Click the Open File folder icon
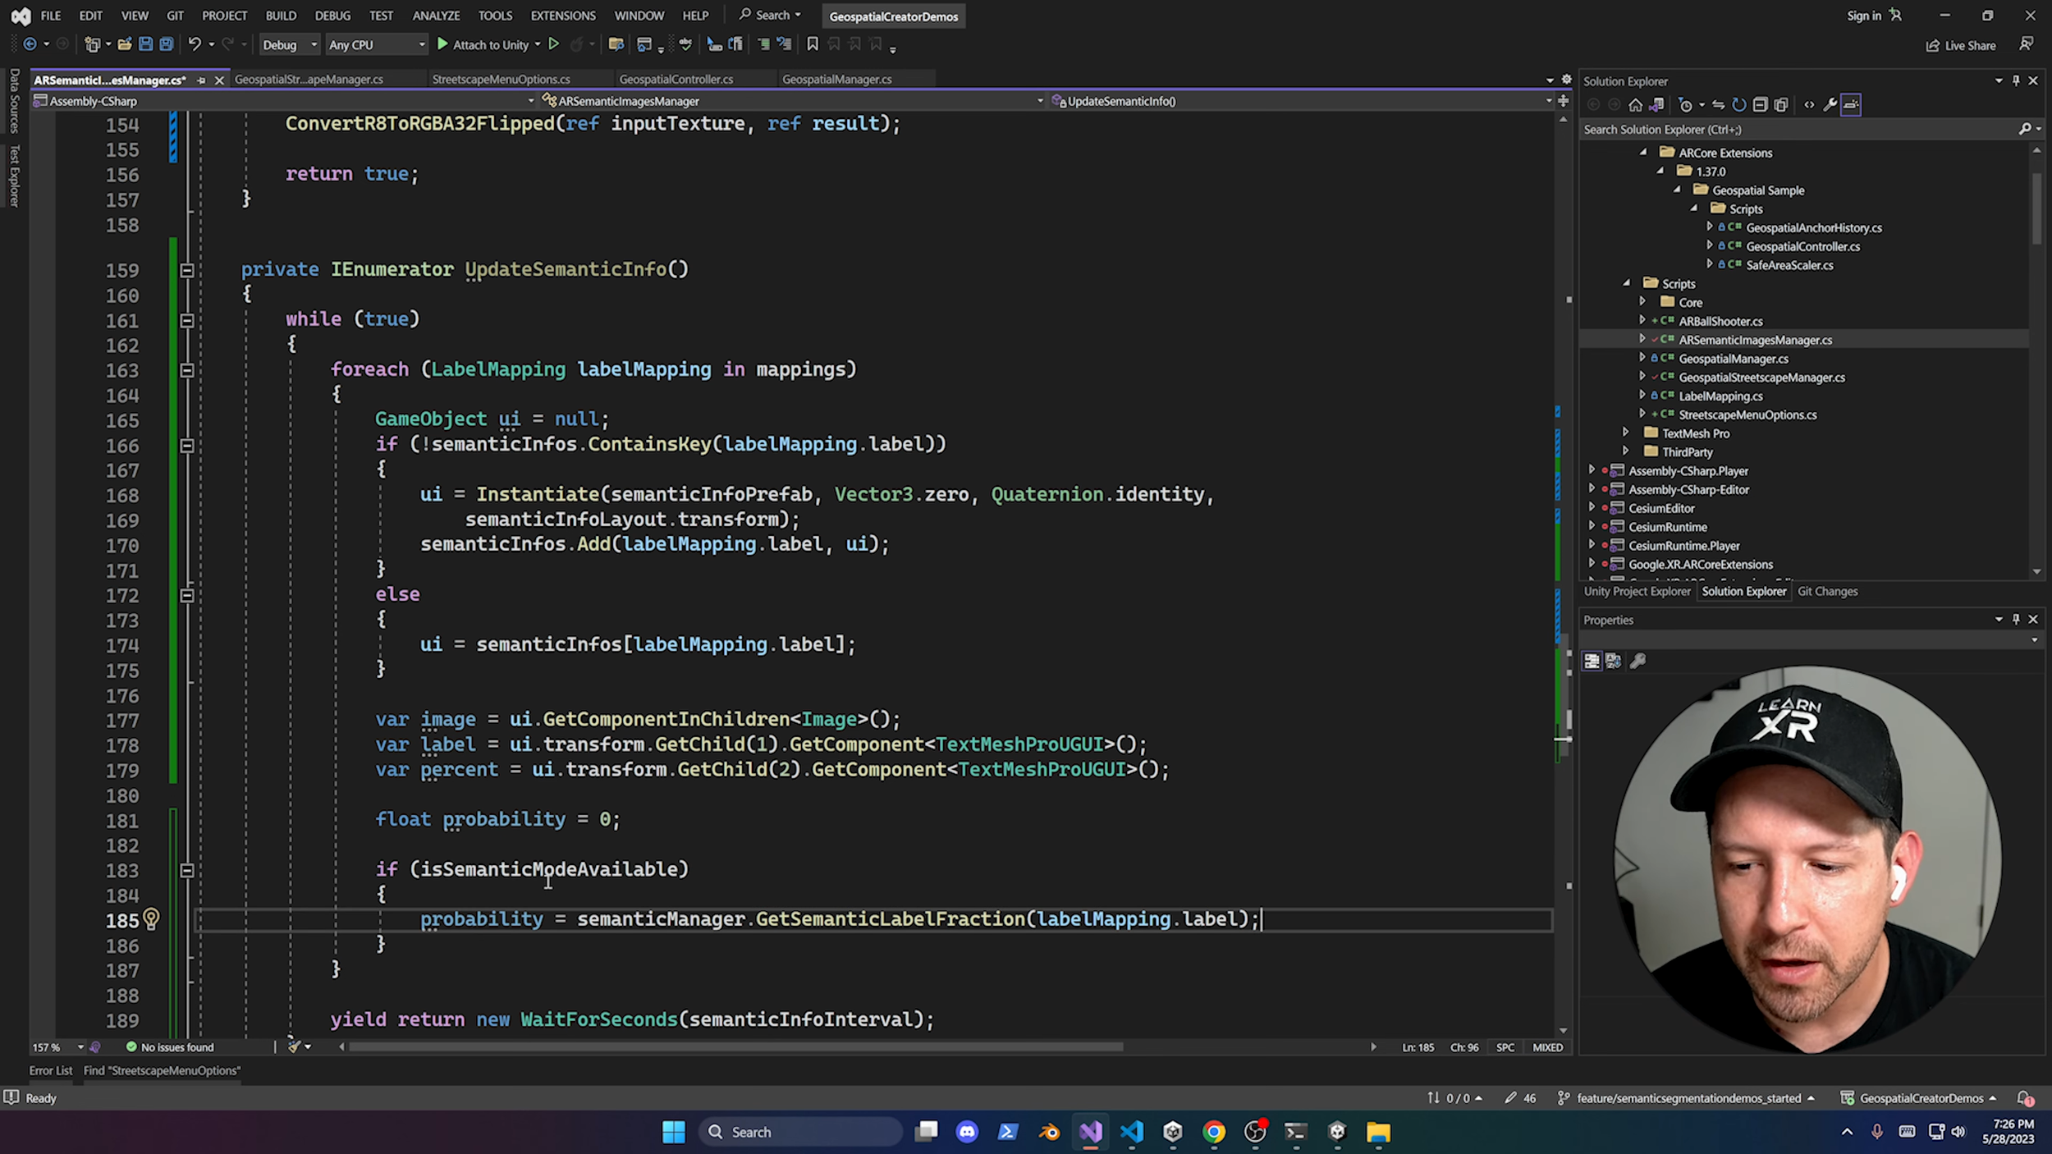This screenshot has width=2052, height=1154. (125, 44)
